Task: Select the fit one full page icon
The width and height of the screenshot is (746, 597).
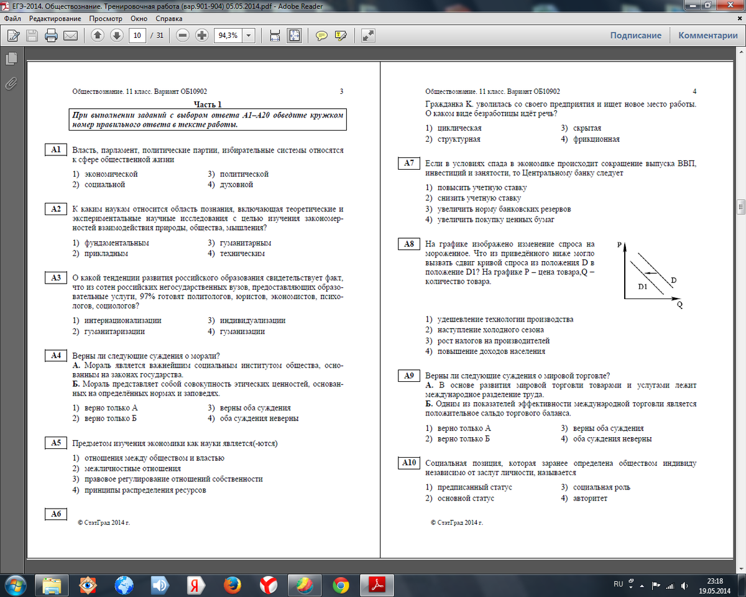Action: pyautogui.click(x=294, y=35)
